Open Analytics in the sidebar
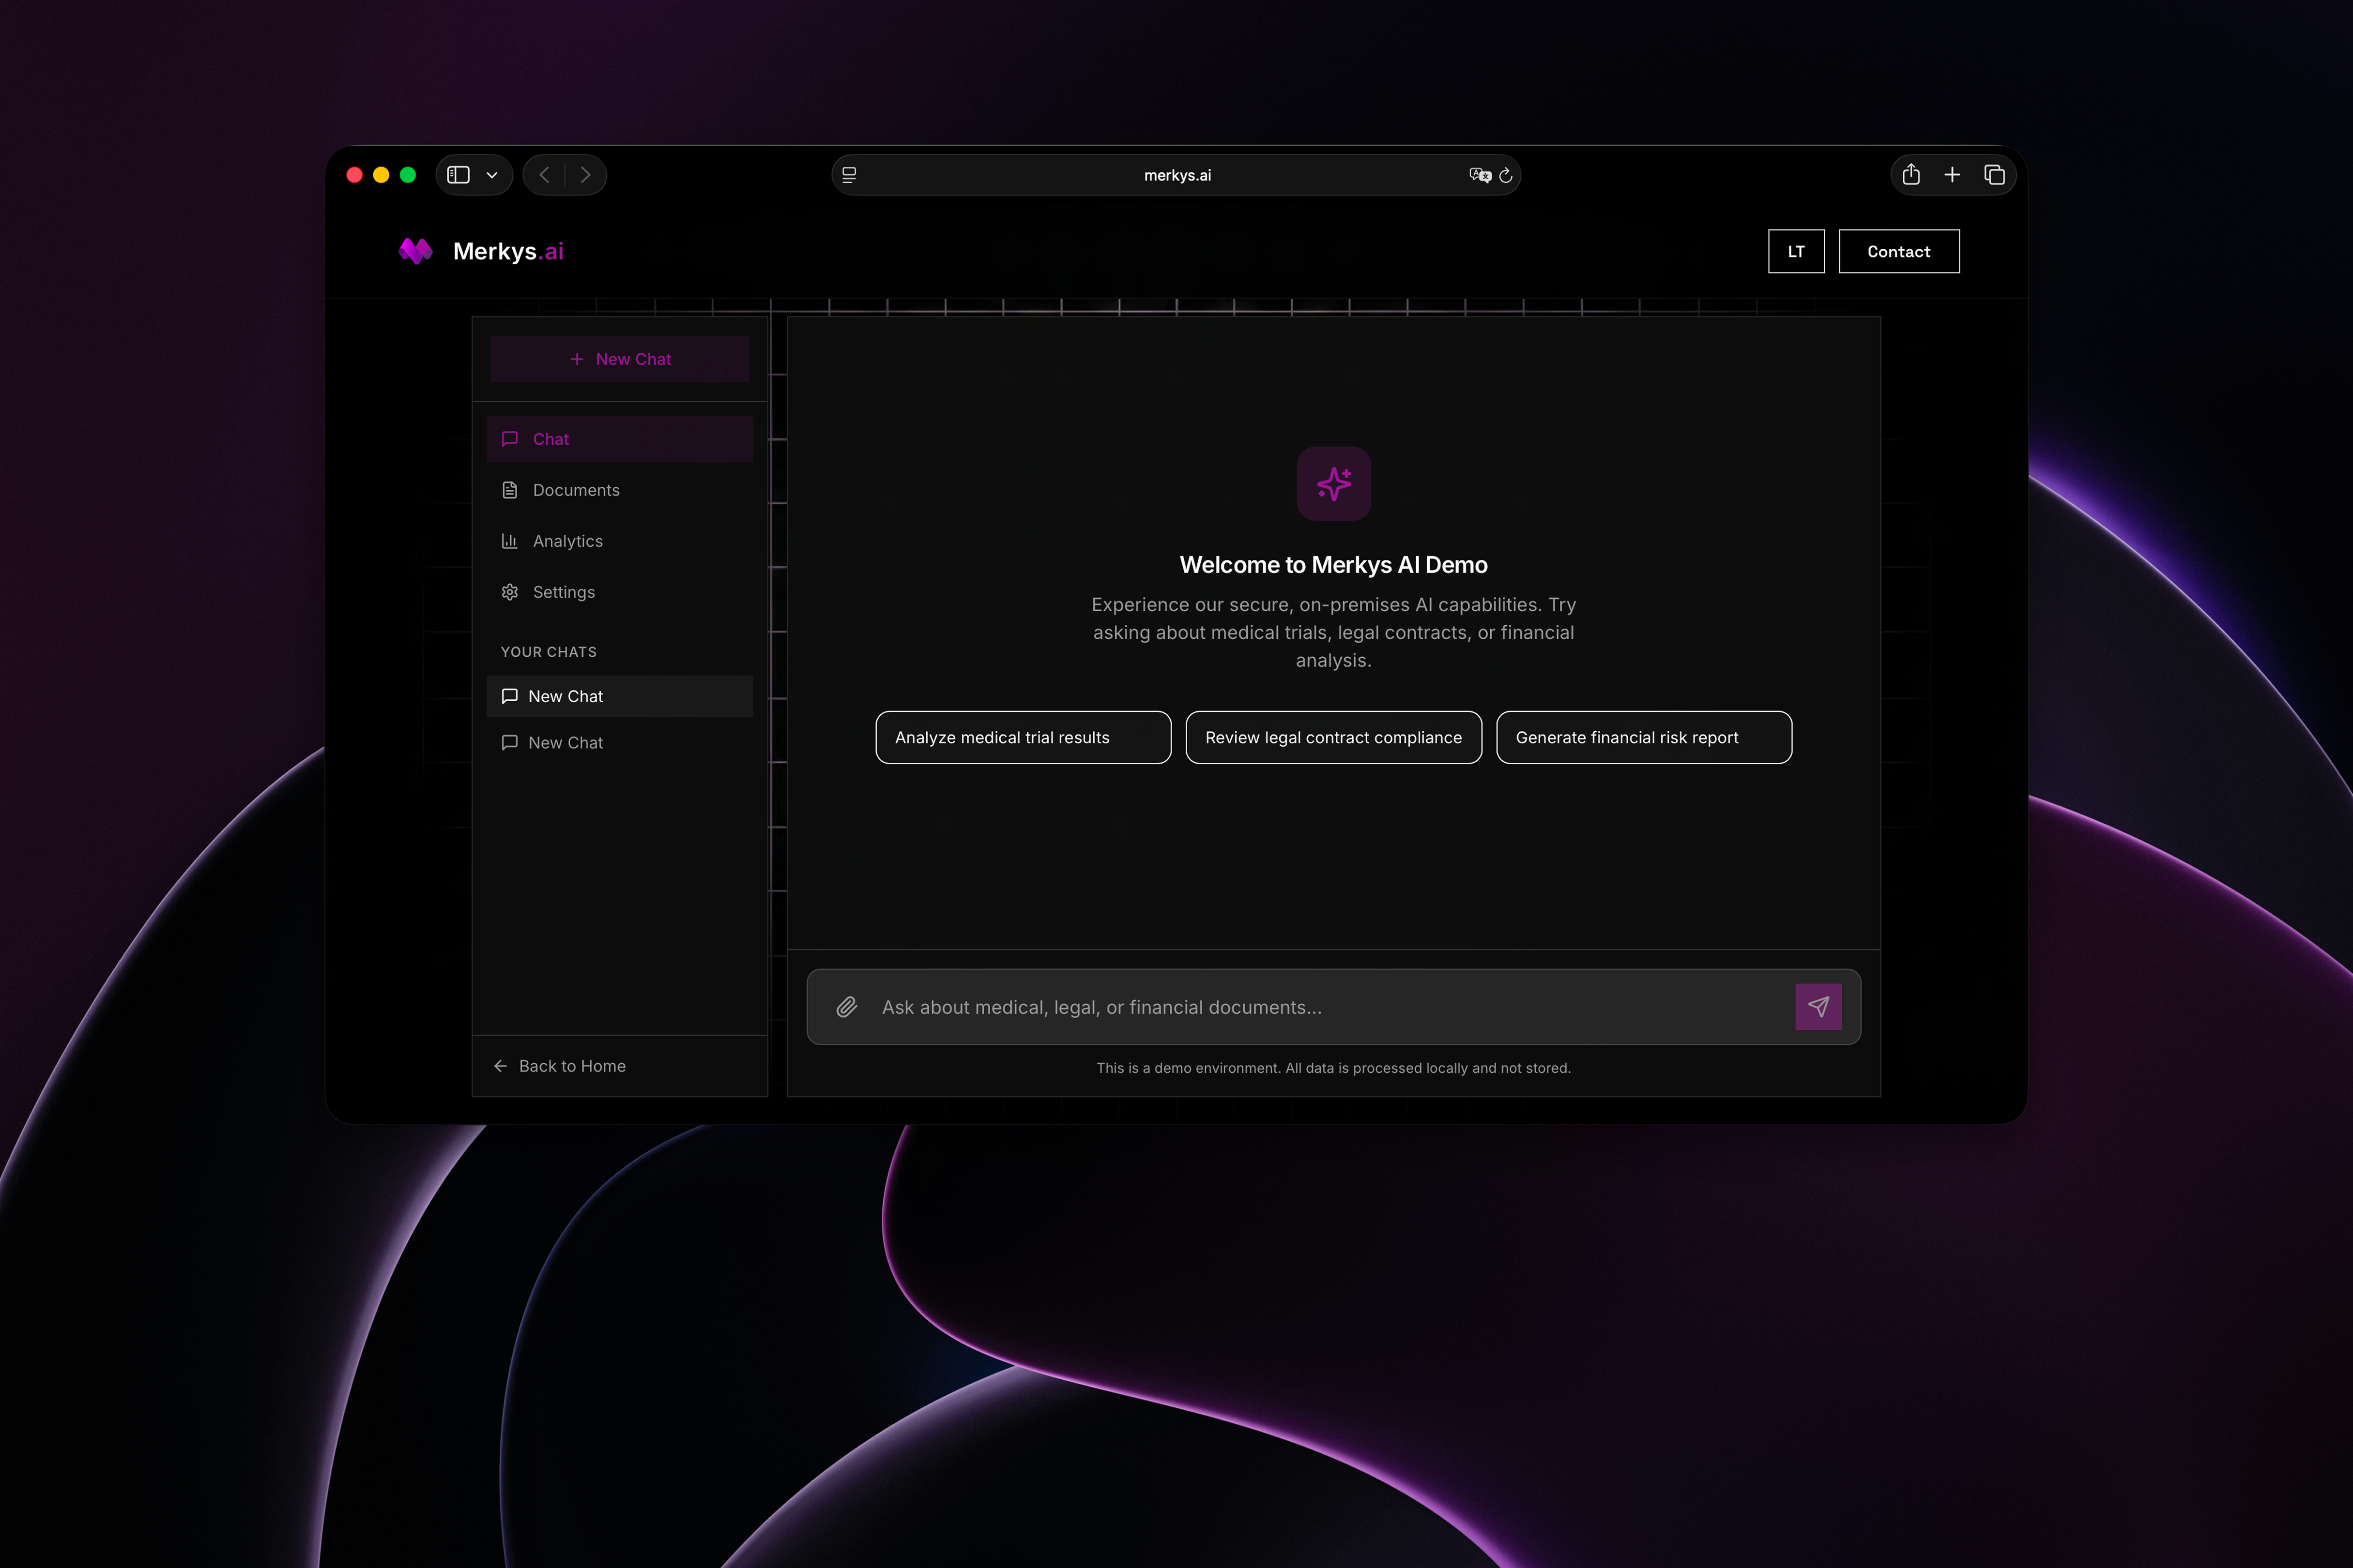The width and height of the screenshot is (2353, 1568). [620, 541]
